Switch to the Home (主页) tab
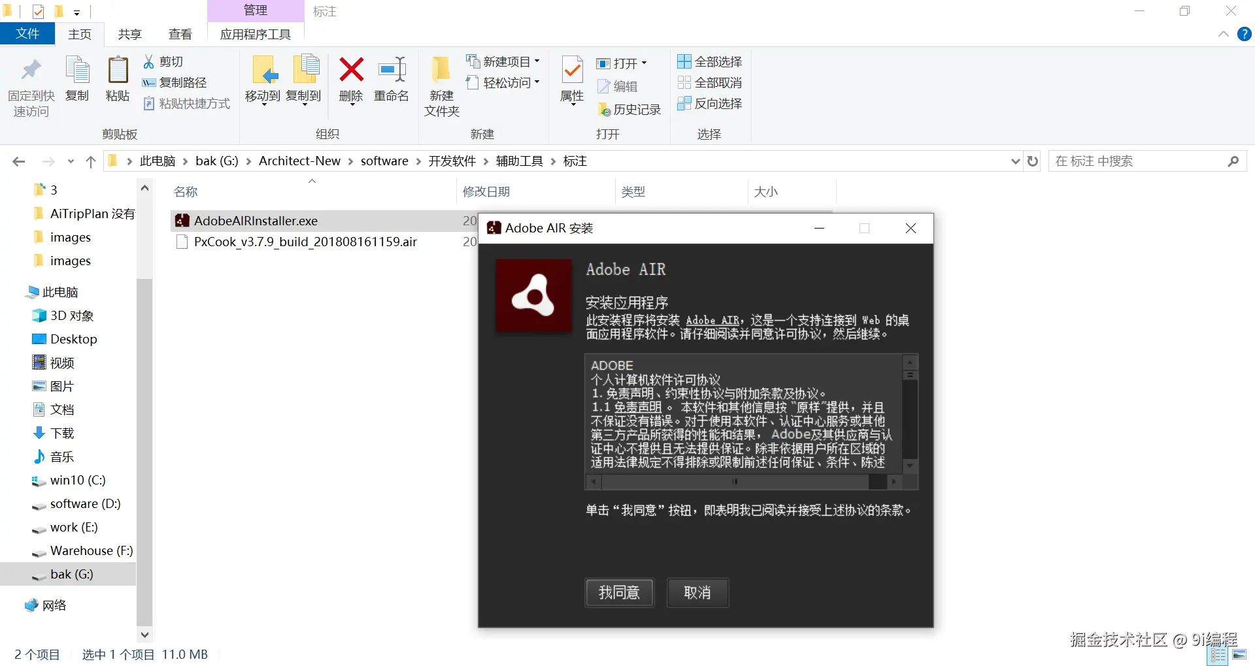Image resolution: width=1255 pixels, height=666 pixels. [x=80, y=34]
